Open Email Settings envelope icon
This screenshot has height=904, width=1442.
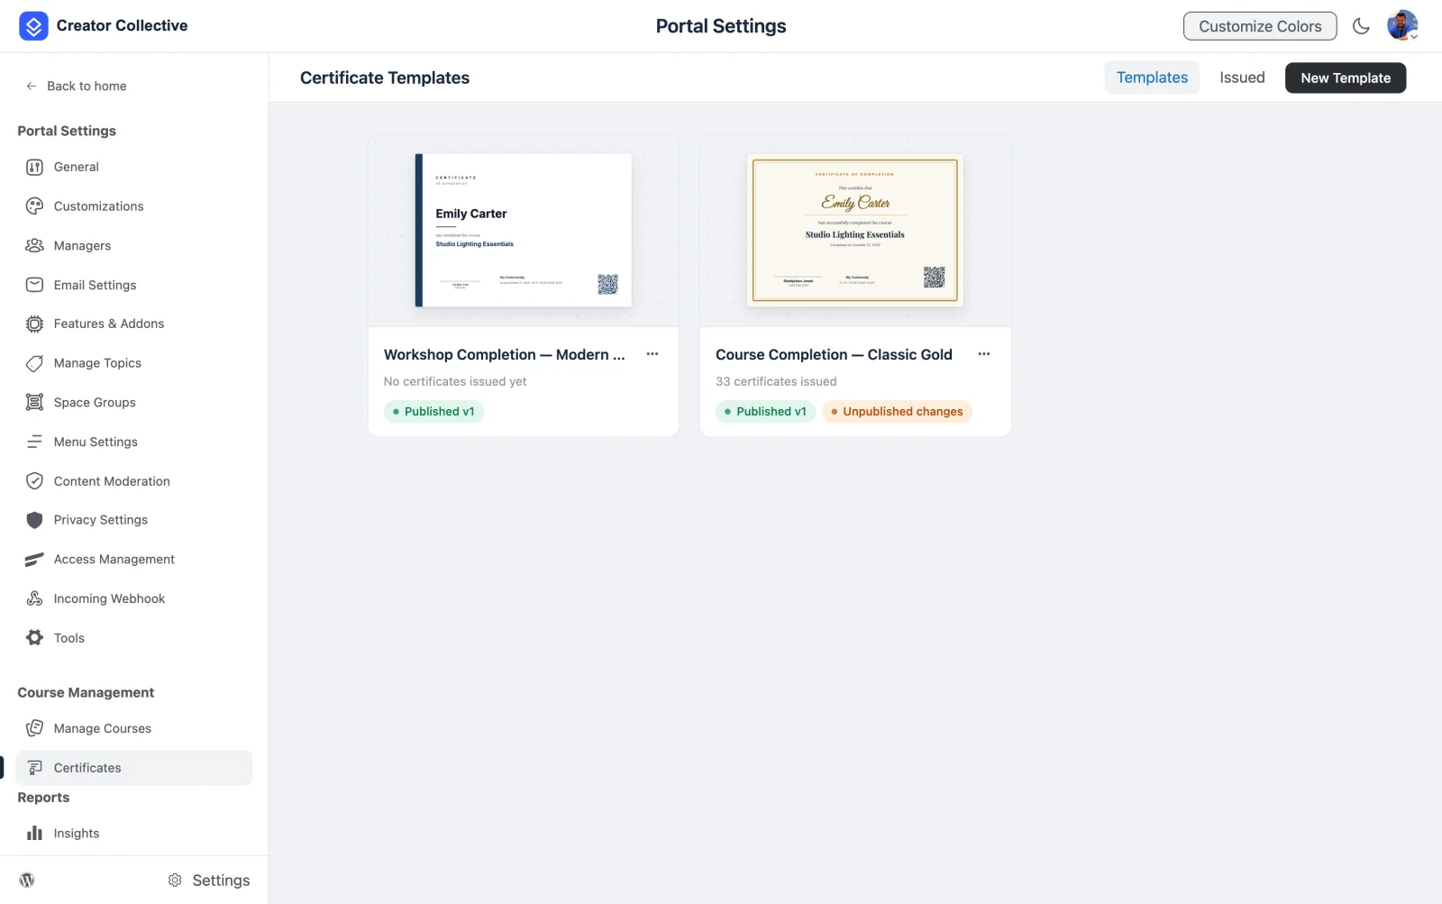click(34, 285)
